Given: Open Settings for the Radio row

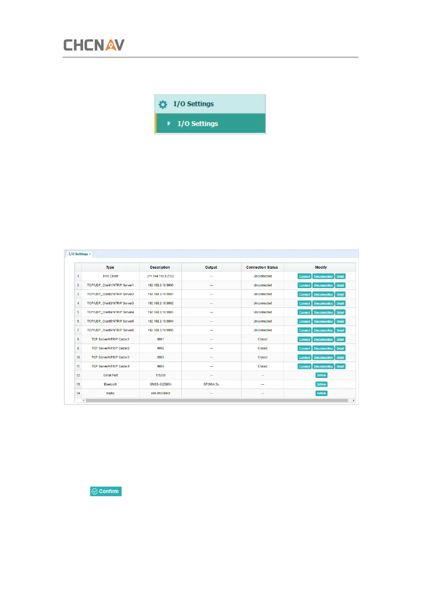Looking at the screenshot, I should tap(321, 393).
